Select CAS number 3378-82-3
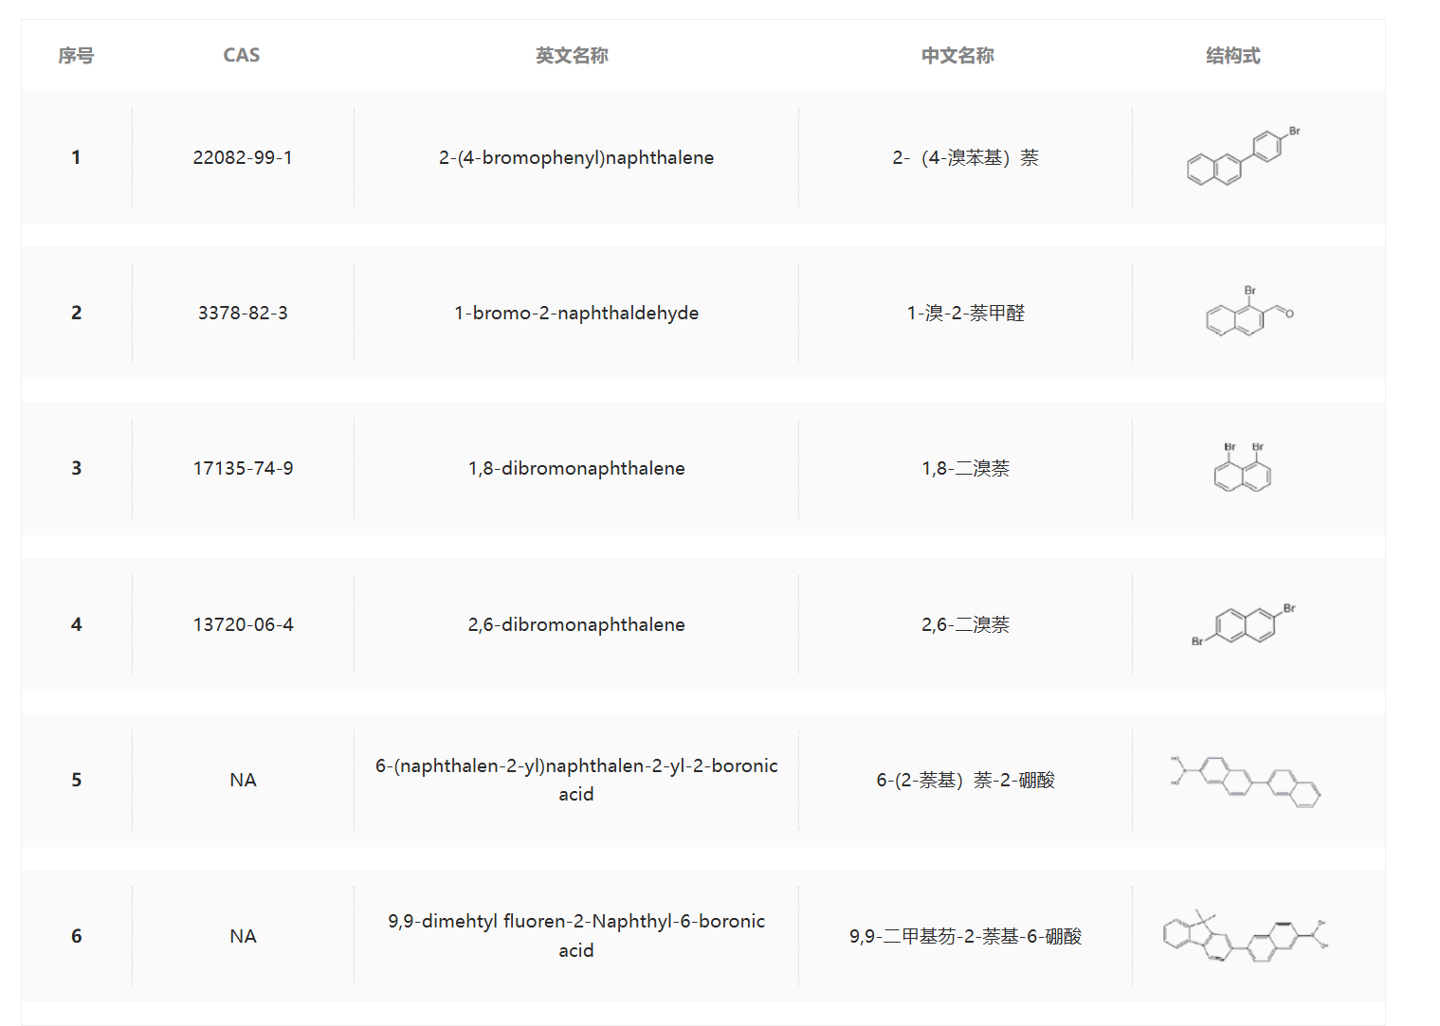Viewport: 1440px width, 1026px height. coord(243,313)
